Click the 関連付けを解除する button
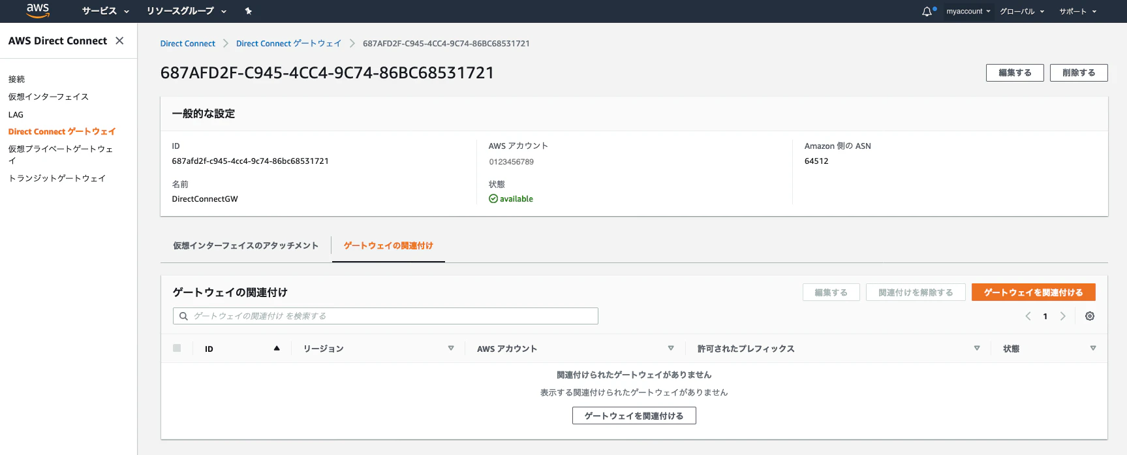The image size is (1127, 455). coord(916,292)
